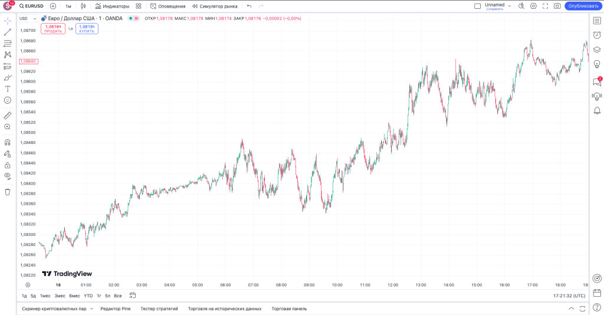
Task: Open indicator templates grid icon
Action: pos(139,6)
